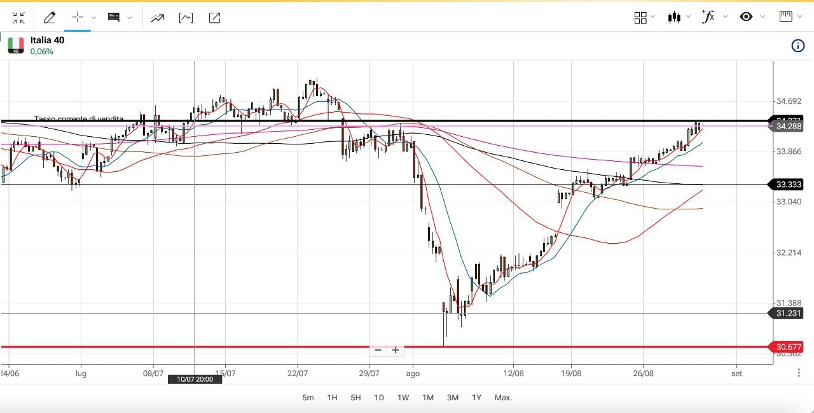Zoom in with the plus button

[396, 350]
